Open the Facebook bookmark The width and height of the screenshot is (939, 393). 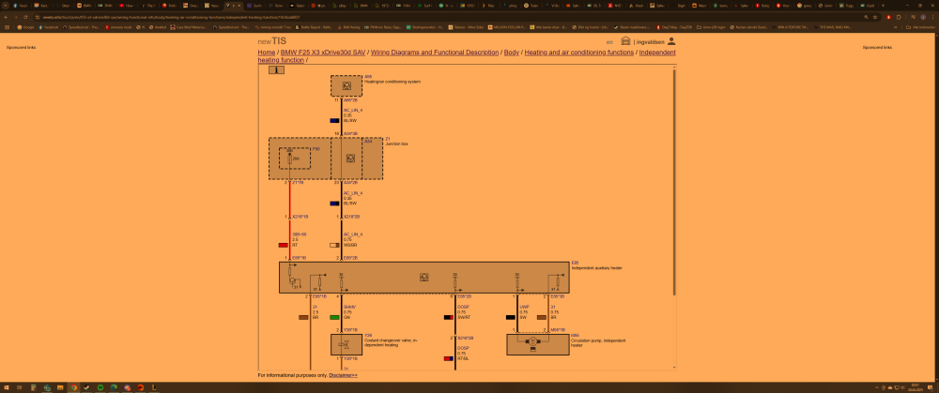coord(49,27)
